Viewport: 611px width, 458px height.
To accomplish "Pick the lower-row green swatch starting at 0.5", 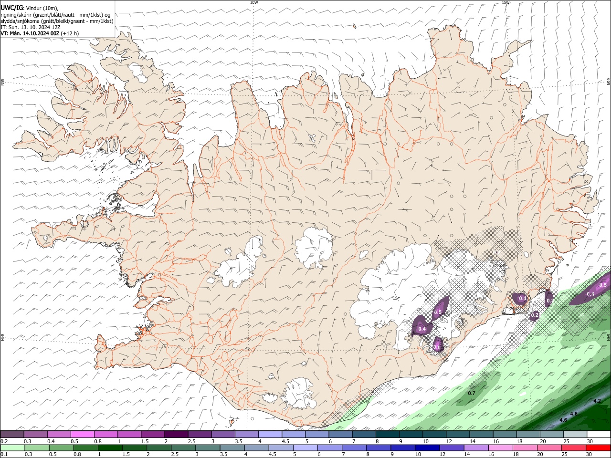I will 62,448.
